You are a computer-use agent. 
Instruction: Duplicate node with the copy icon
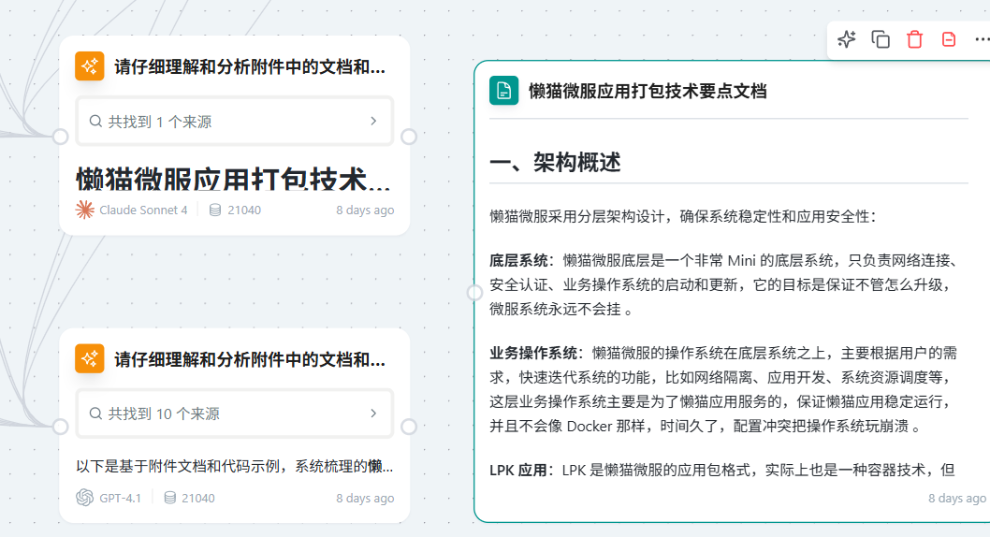[881, 39]
